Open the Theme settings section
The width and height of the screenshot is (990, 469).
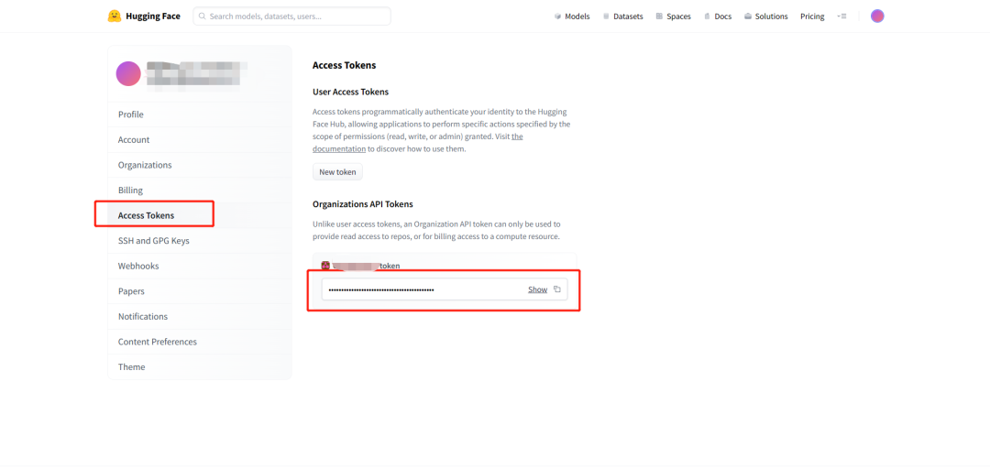coord(131,366)
